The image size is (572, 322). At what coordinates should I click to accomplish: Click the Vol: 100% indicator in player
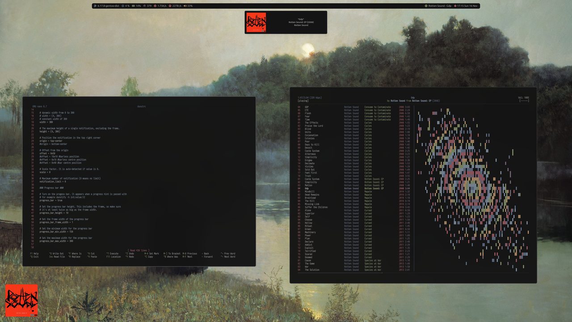[524, 97]
